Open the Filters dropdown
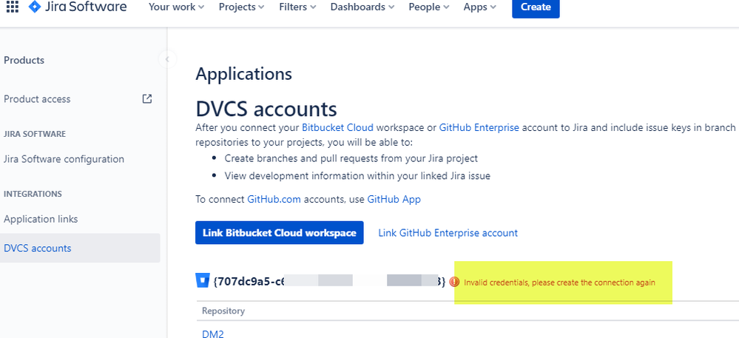The image size is (739, 338). click(x=297, y=7)
